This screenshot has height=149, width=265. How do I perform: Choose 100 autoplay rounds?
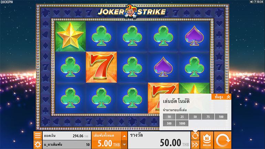[221, 117]
